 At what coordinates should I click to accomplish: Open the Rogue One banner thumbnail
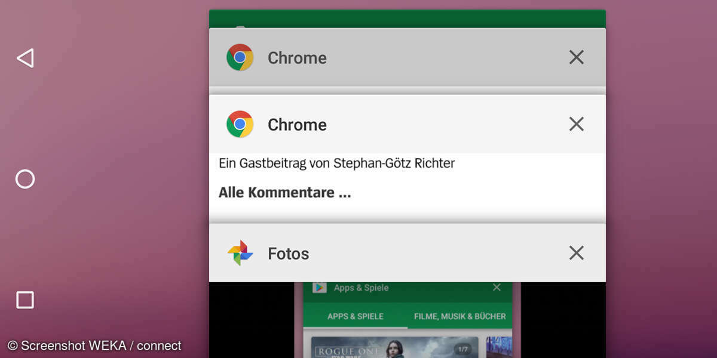pos(394,347)
